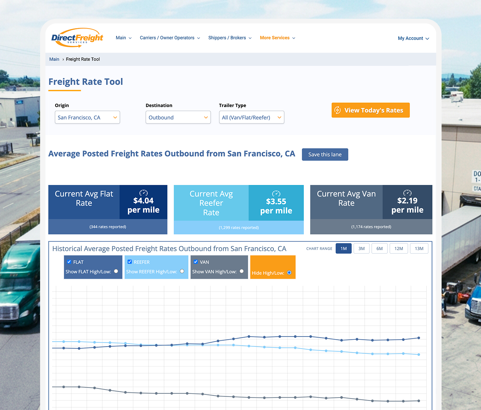Open the Destination dropdown showing Outbound

[178, 117]
